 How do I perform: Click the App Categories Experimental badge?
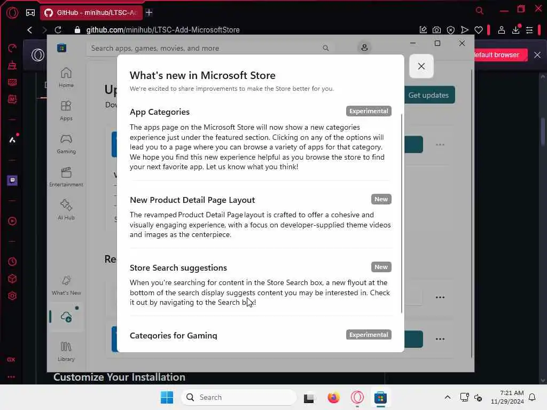(x=369, y=111)
